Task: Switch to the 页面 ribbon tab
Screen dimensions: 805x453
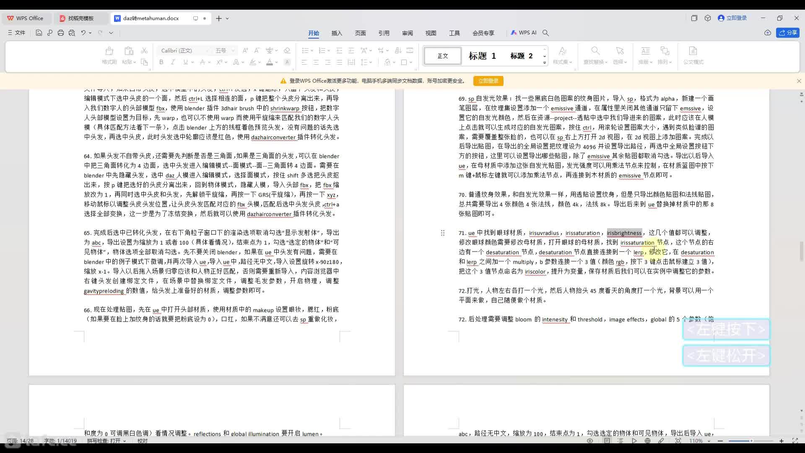Action: click(x=360, y=33)
